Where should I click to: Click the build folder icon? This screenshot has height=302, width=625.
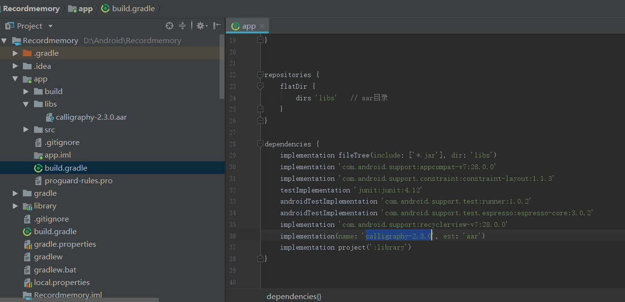pos(38,92)
